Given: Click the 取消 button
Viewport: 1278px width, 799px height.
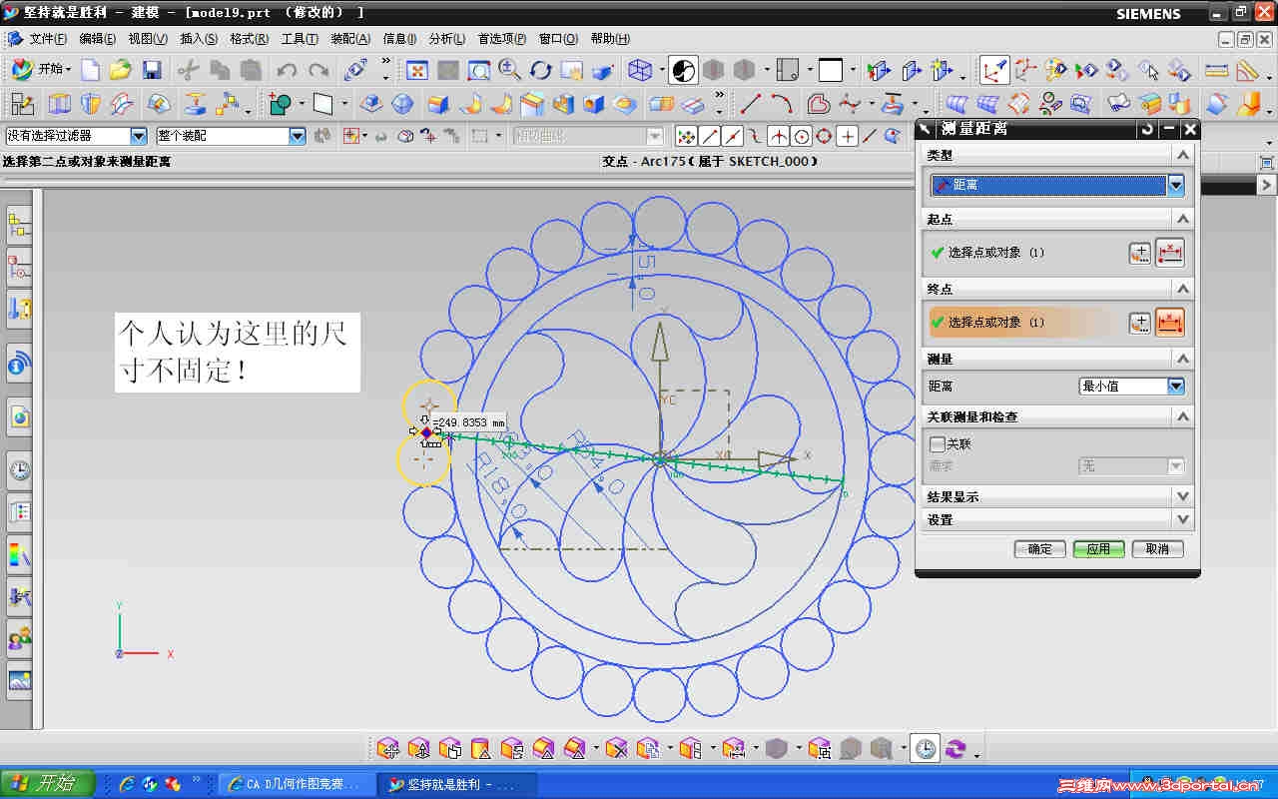Looking at the screenshot, I should (1157, 549).
